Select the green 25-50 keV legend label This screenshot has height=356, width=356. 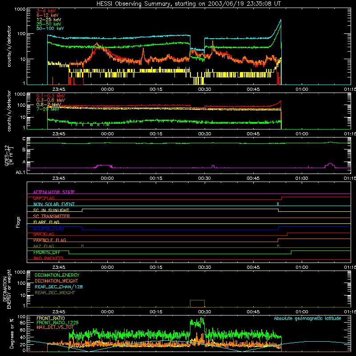(49, 24)
